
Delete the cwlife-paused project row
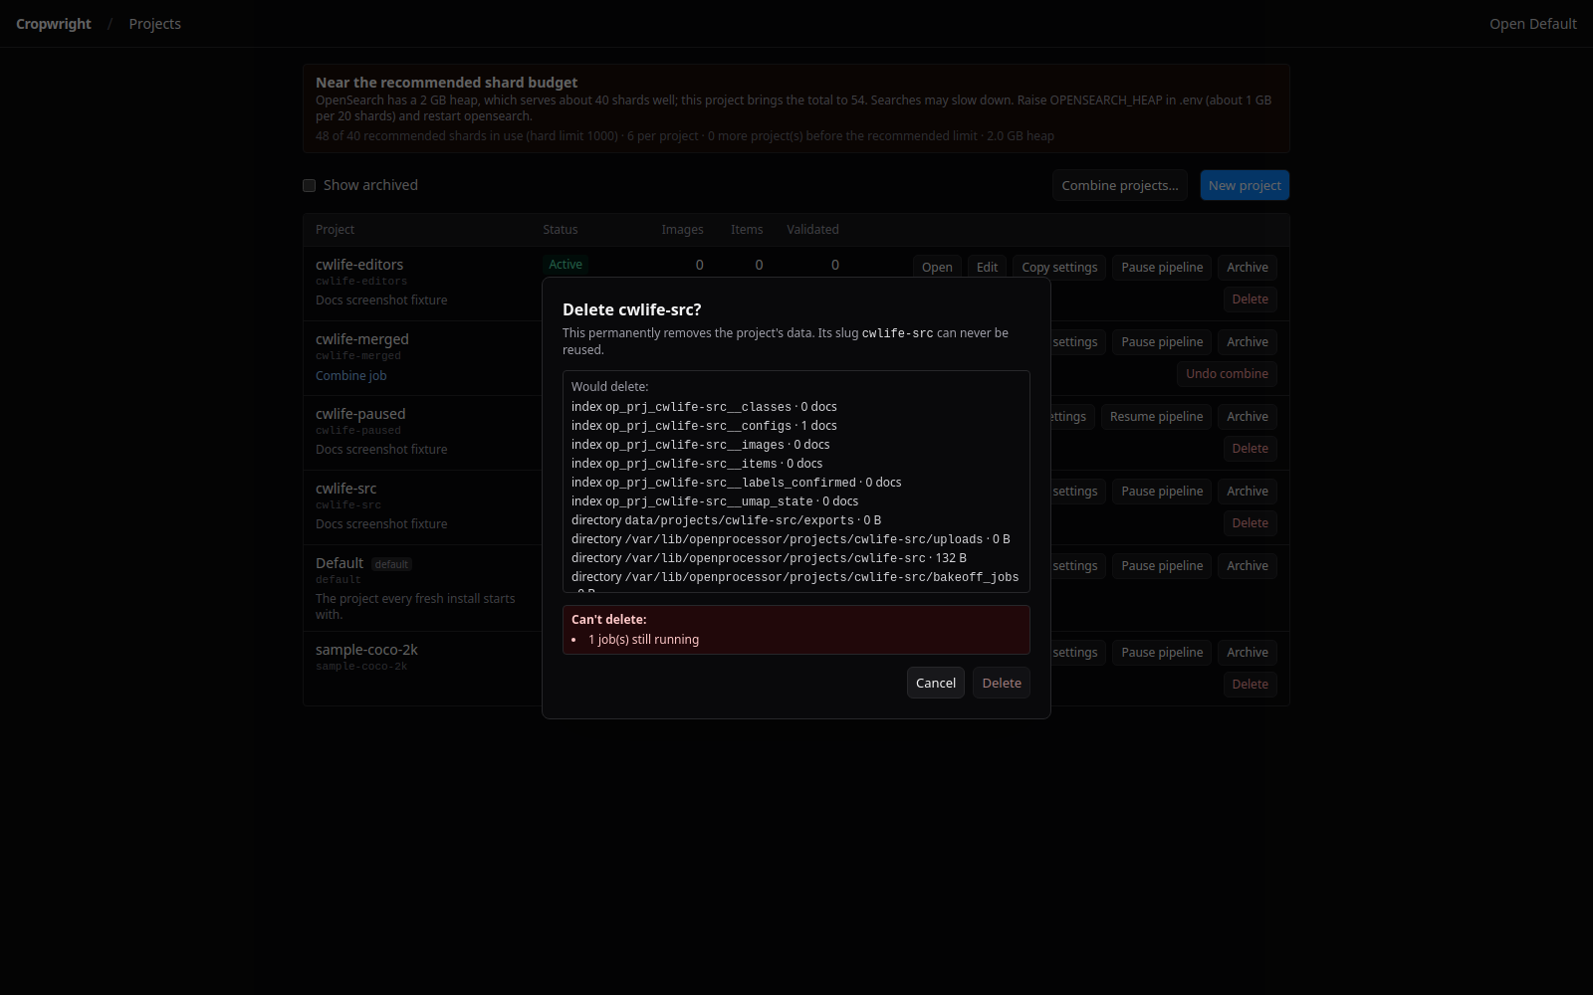click(1250, 448)
